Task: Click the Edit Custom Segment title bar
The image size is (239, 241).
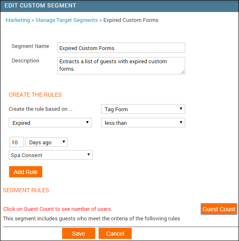Action: click(119, 6)
